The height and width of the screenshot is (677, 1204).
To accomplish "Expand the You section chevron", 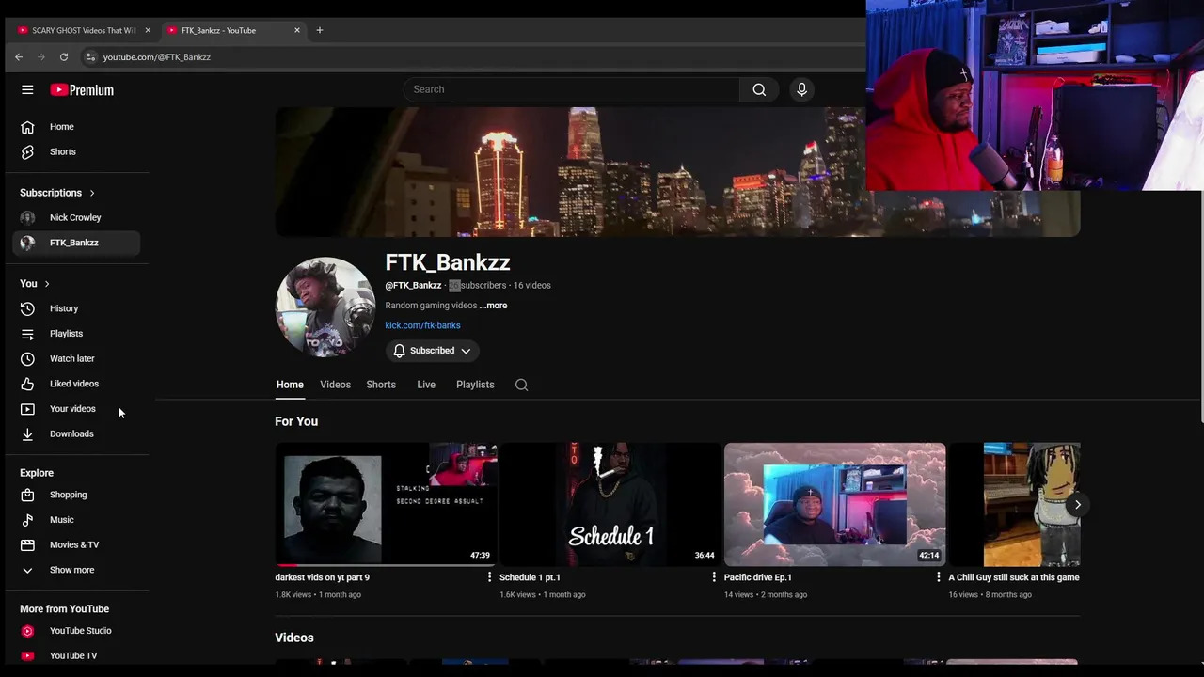I will click(x=47, y=284).
